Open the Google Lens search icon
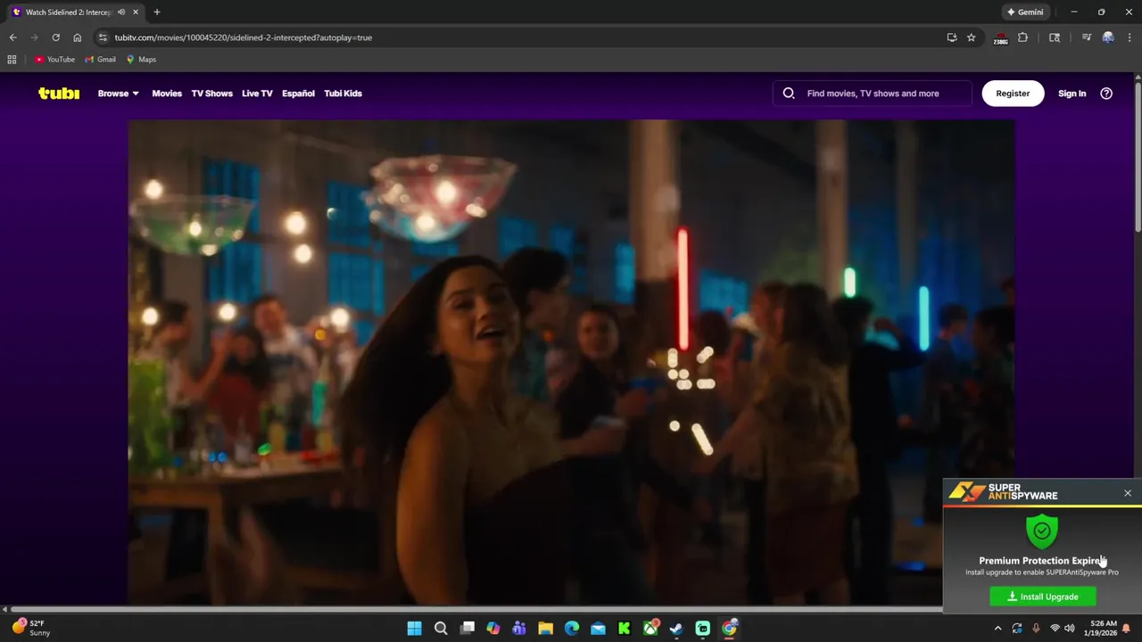 [1055, 37]
